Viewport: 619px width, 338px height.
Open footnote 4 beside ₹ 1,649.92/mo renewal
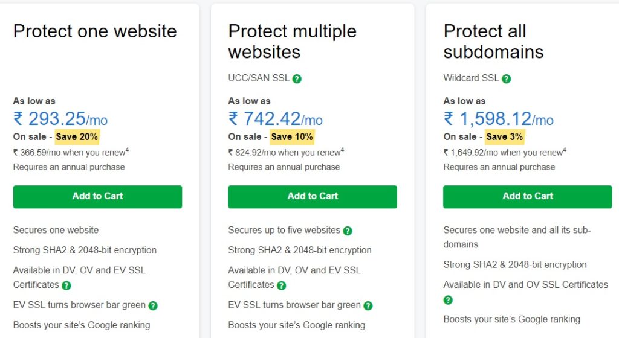click(565, 150)
